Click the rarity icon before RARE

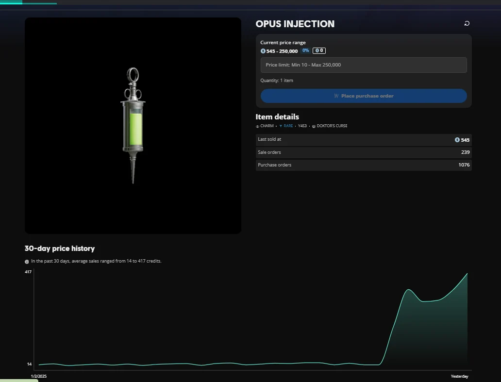(281, 126)
